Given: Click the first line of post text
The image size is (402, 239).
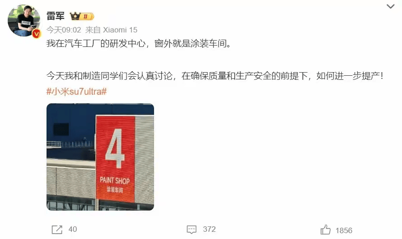Looking at the screenshot, I should [139, 43].
